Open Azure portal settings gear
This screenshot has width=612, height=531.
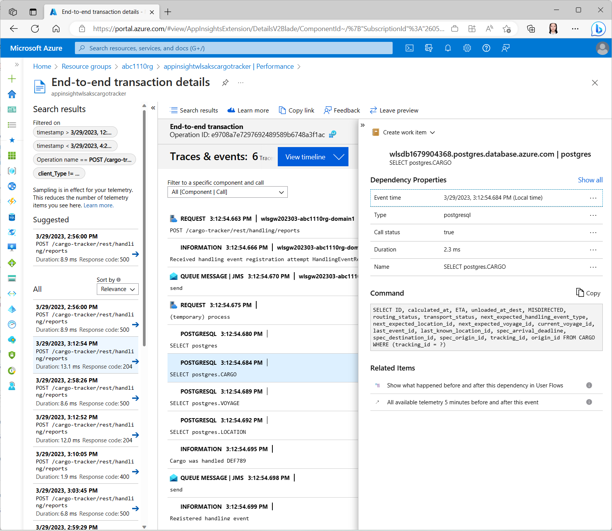tap(467, 48)
